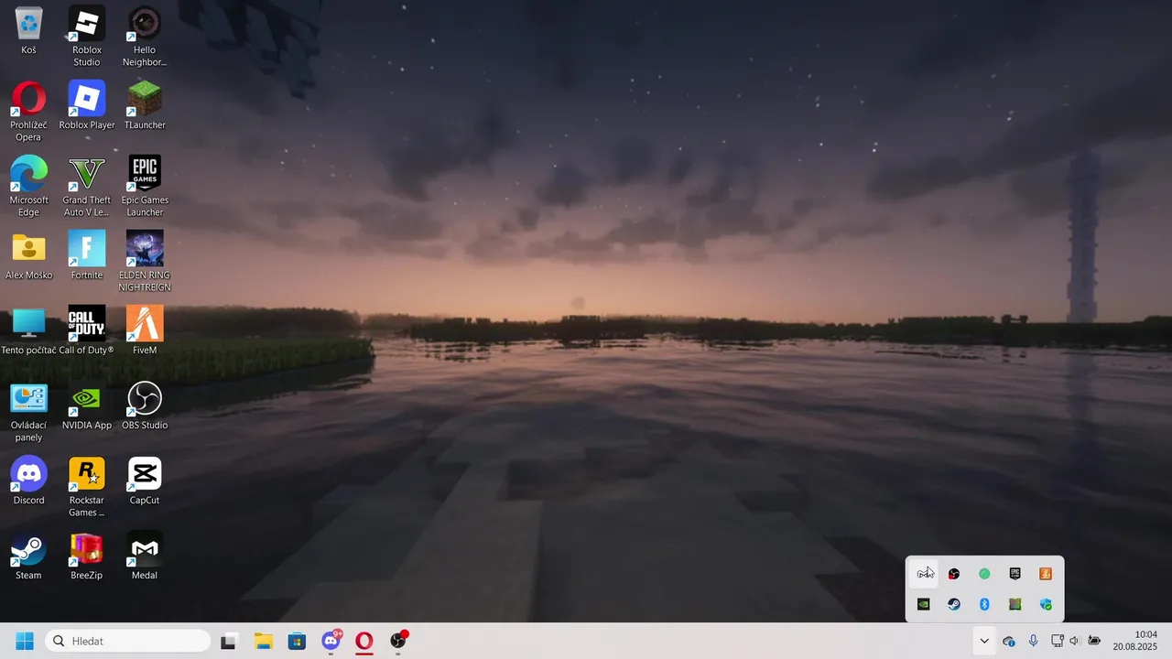Collapse the hidden tray icons chevron
1172x659 pixels.
(984, 641)
